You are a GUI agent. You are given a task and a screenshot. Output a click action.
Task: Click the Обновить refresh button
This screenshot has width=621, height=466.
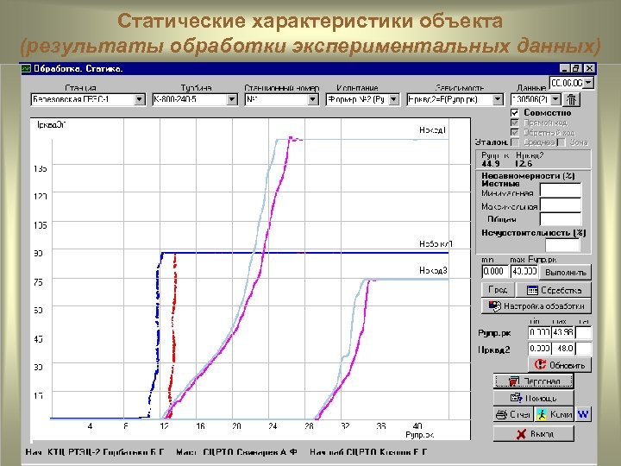tap(559, 365)
